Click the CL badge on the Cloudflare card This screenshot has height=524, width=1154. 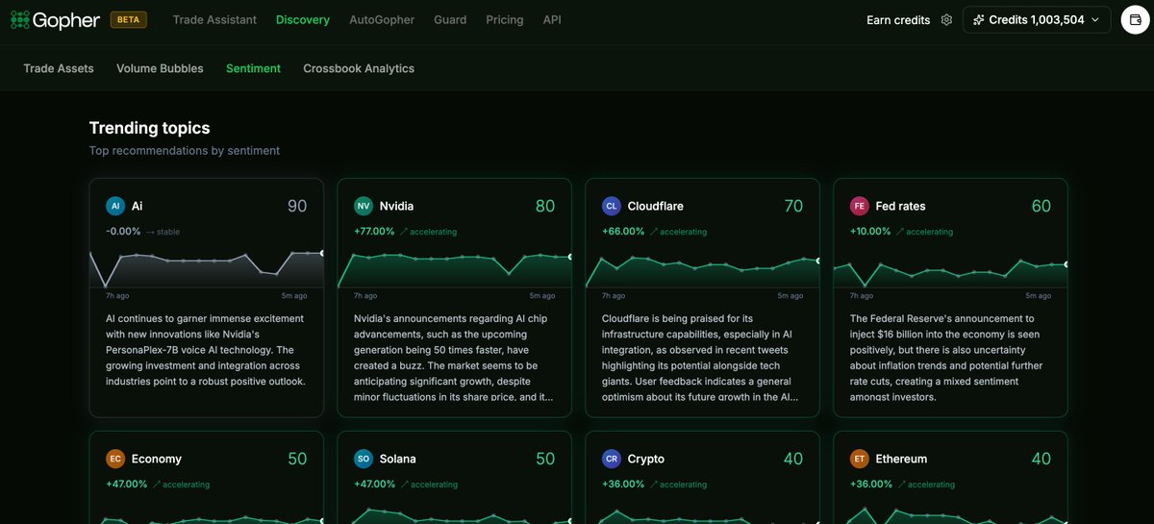612,206
